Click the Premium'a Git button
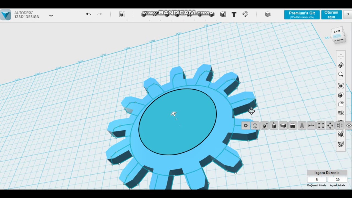 (302, 15)
